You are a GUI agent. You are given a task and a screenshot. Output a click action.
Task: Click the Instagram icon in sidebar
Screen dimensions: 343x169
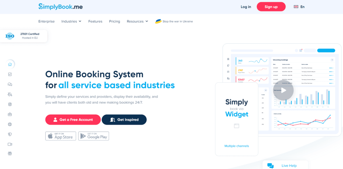click(10, 104)
